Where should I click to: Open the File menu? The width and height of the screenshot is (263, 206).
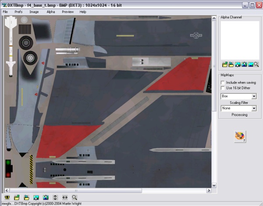[x=5, y=12]
